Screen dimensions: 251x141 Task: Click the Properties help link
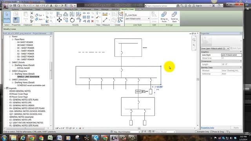(207, 128)
